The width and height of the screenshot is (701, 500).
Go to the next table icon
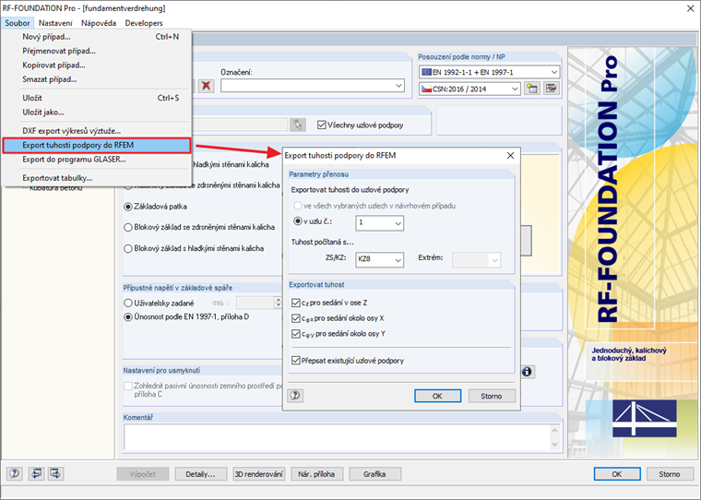56,473
